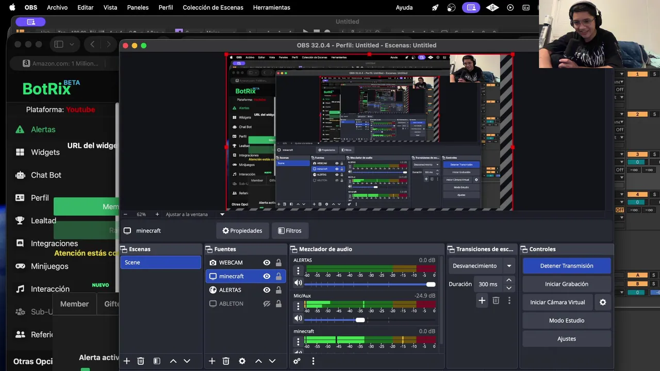This screenshot has width=660, height=371.
Task: Open ALERTAS audio channel options dots
Action: pyautogui.click(x=298, y=270)
